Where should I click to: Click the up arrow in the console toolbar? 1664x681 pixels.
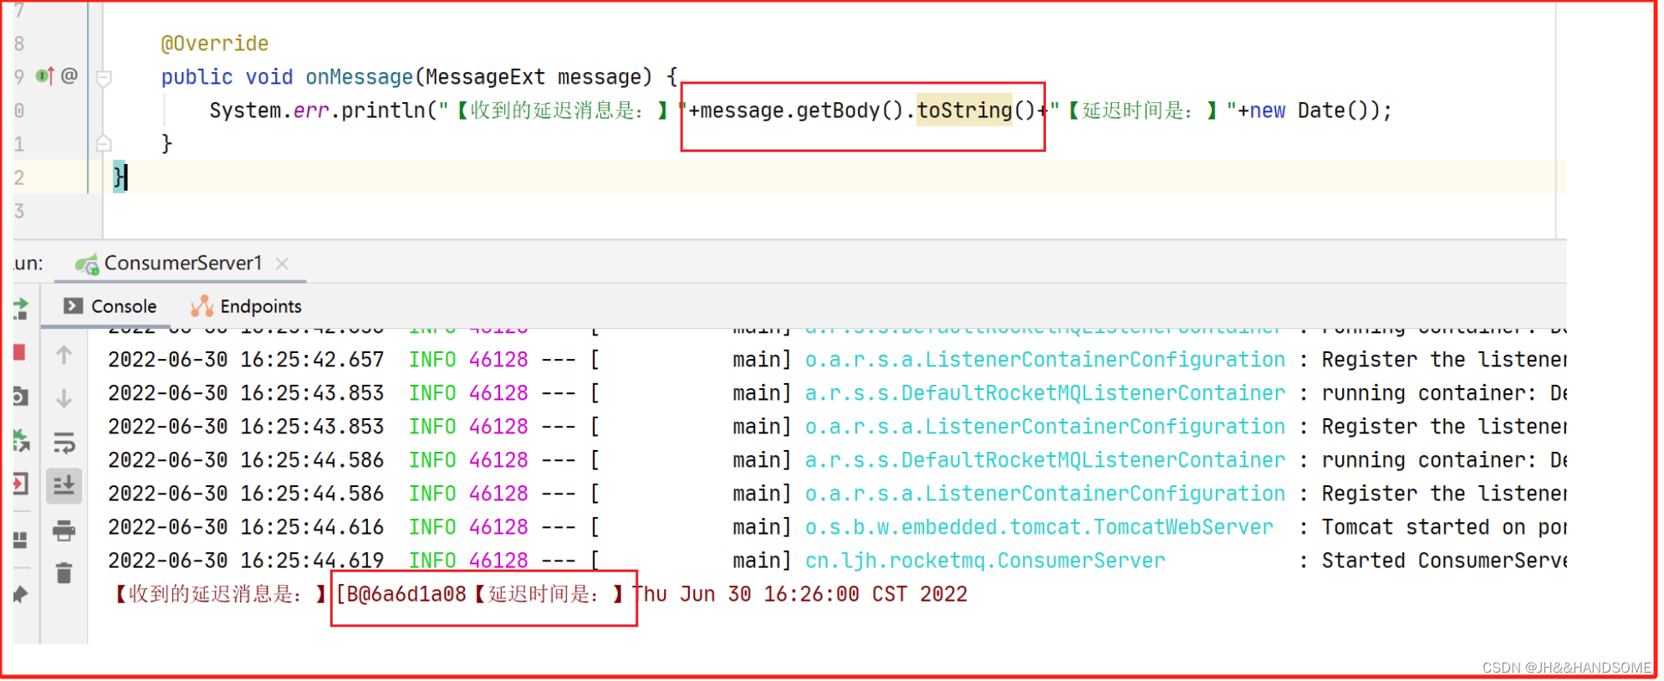pos(64,356)
